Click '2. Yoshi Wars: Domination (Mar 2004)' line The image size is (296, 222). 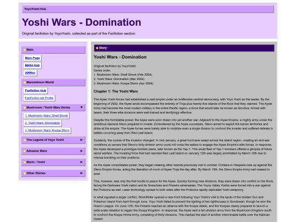[119, 79]
